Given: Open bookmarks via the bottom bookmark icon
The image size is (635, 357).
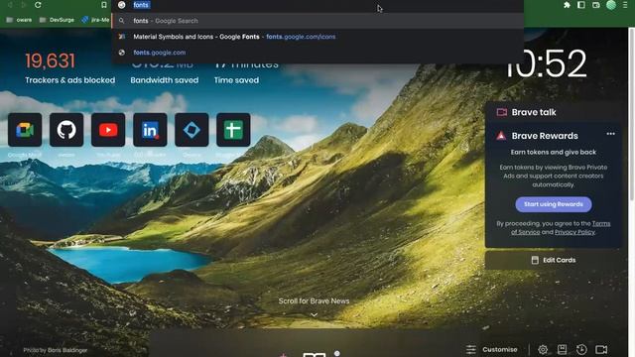Looking at the screenshot, I should pyautogui.click(x=563, y=349).
